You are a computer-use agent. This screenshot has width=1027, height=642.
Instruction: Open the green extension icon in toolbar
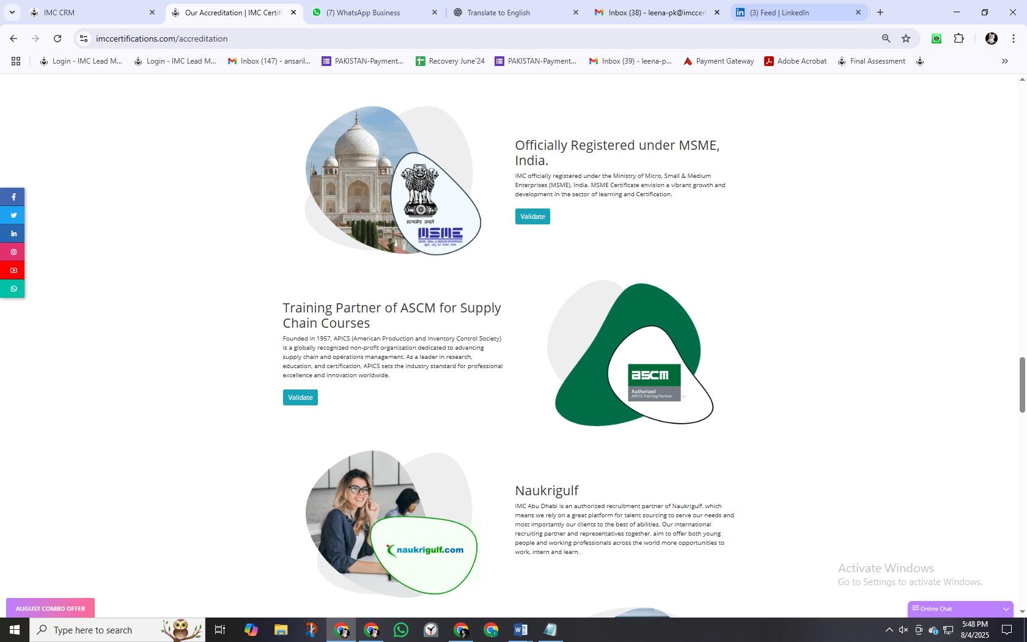[x=936, y=39]
